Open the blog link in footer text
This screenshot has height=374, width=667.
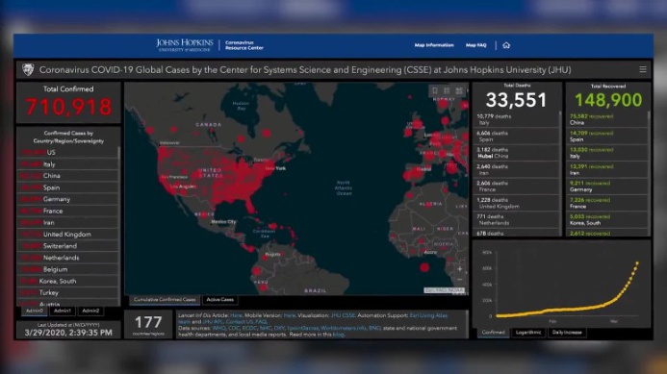point(338,335)
